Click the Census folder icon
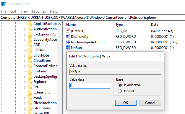Image resolution: width=185 pixels, height=114 pixels. click(x=30, y=50)
